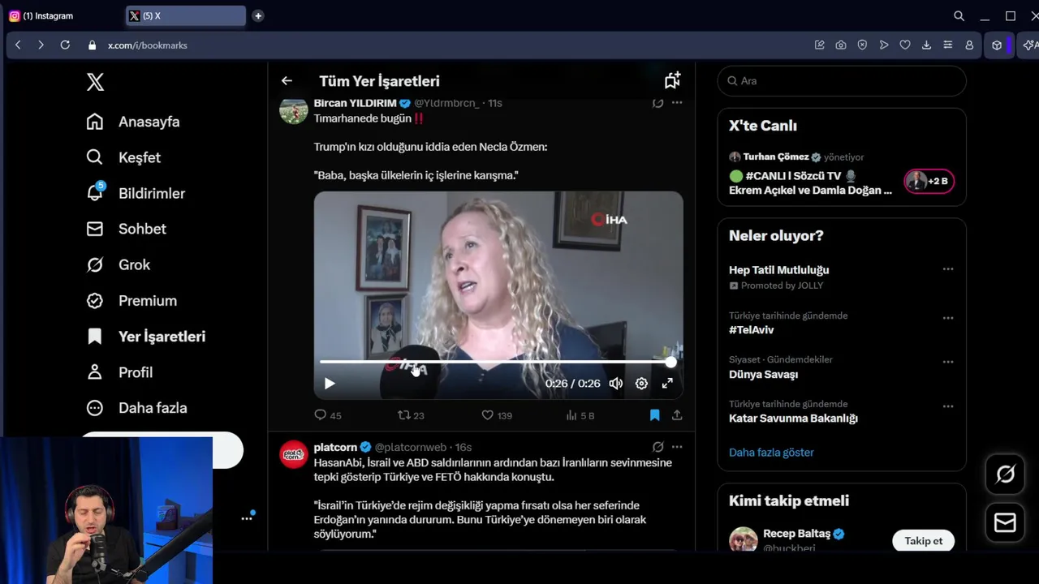The image size is (1039, 584).
Task: Open the Dünya Savaşı trending topic
Action: (x=763, y=375)
